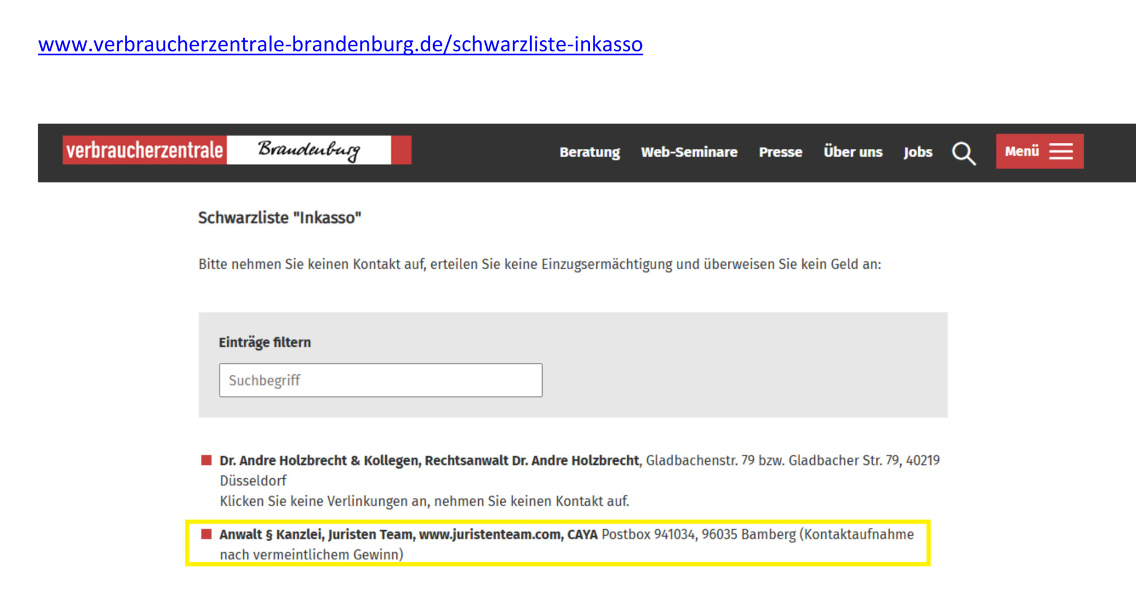Click the red bullet beside Anwalt § Kanzlei
Screen dimensions: 1136x609
pyautogui.click(x=206, y=534)
